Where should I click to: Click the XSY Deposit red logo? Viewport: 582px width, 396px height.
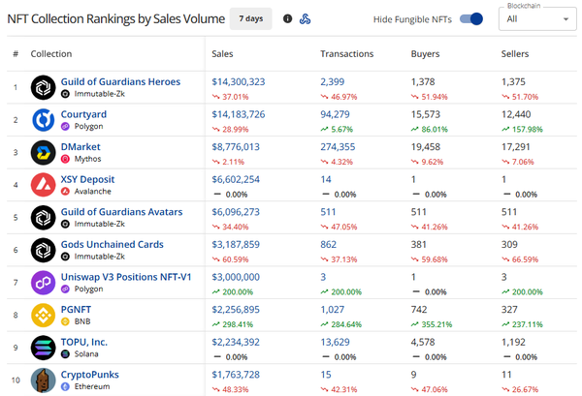tap(43, 185)
